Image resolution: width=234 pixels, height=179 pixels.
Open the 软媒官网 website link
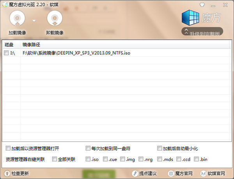pyautogui.click(x=216, y=174)
